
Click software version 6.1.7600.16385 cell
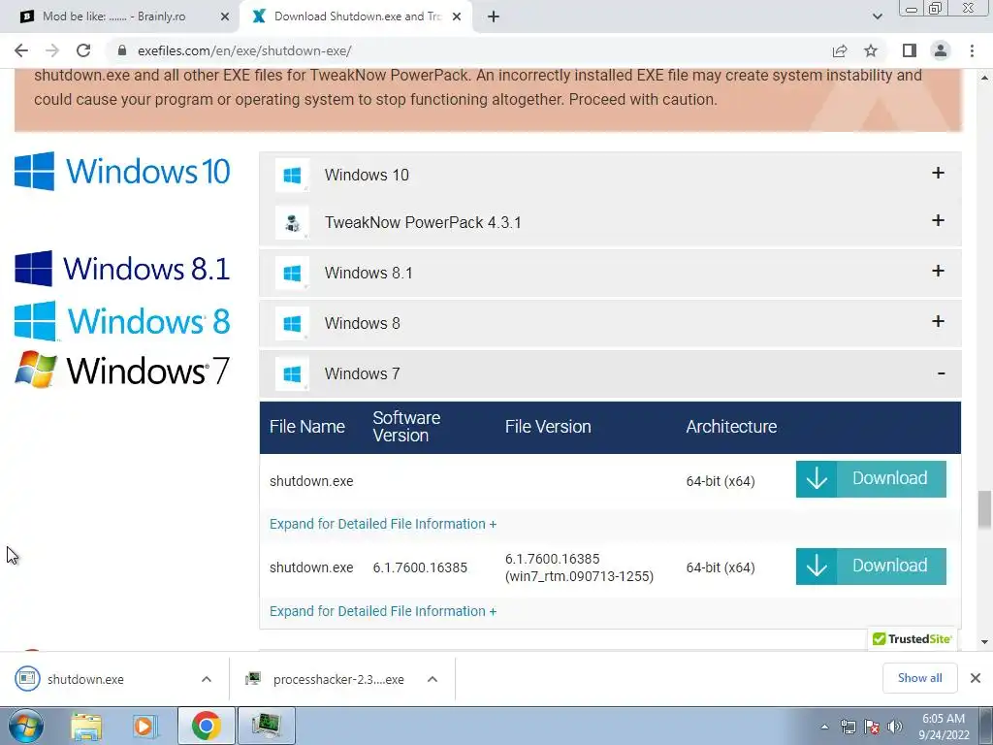[420, 567]
